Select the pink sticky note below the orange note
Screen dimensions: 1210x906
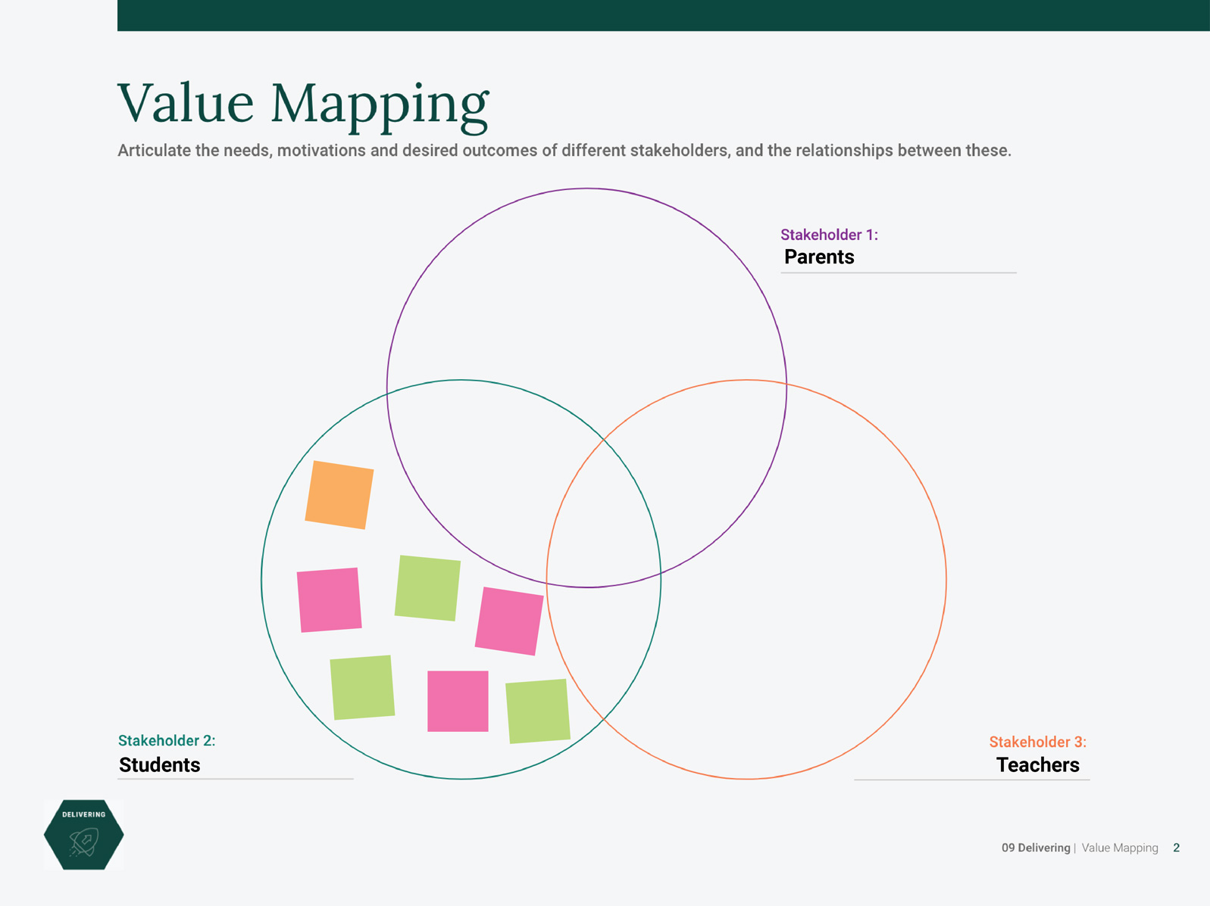pos(330,599)
